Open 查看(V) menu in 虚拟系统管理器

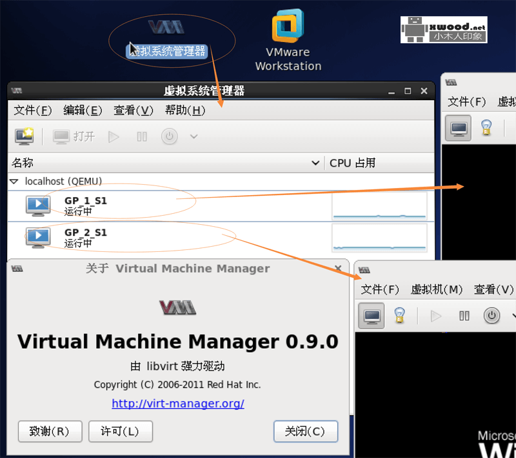pos(134,110)
